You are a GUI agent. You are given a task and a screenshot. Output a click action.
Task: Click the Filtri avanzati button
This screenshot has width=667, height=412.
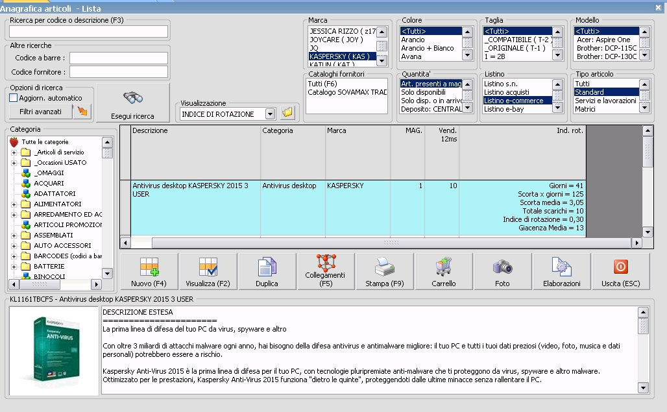(40, 112)
